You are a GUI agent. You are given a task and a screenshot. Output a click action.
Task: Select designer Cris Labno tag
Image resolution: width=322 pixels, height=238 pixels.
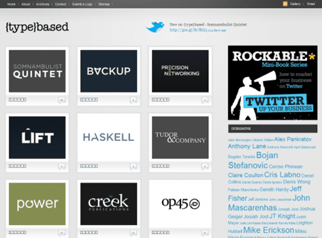(282, 175)
